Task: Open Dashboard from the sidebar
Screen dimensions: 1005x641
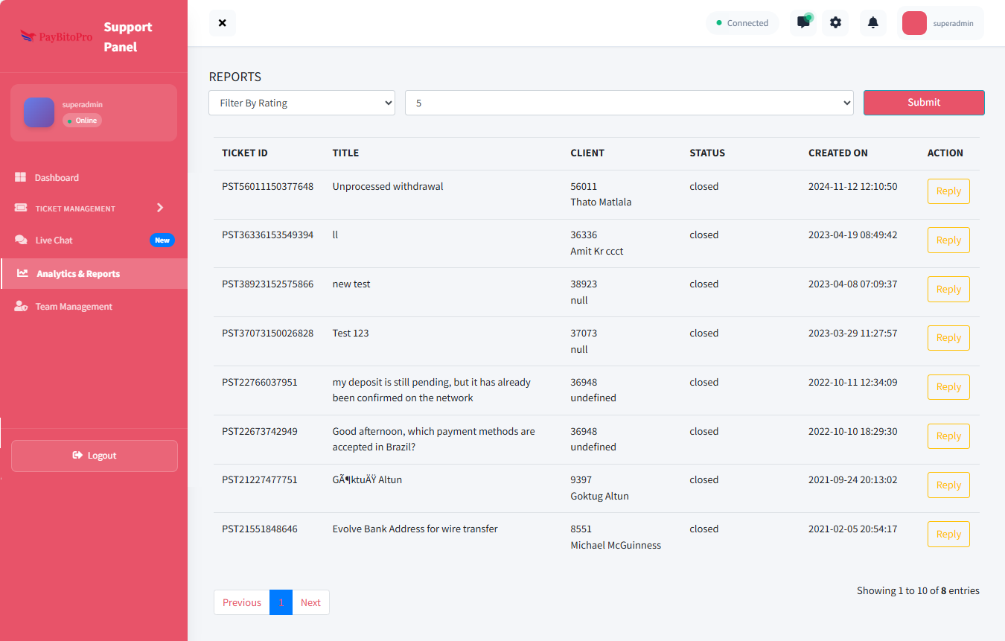Action: pos(57,178)
